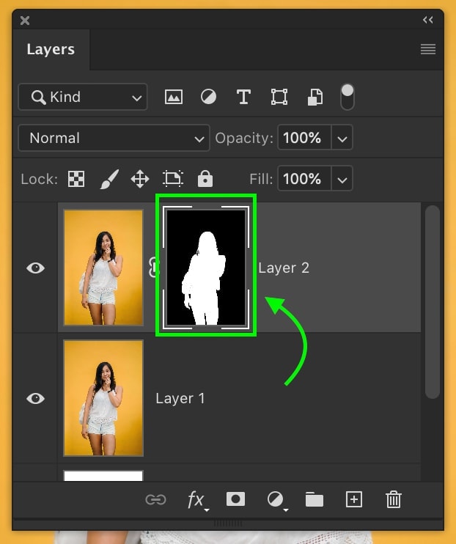This screenshot has width=456, height=544.
Task: Delete layer trash icon
Action: (394, 499)
